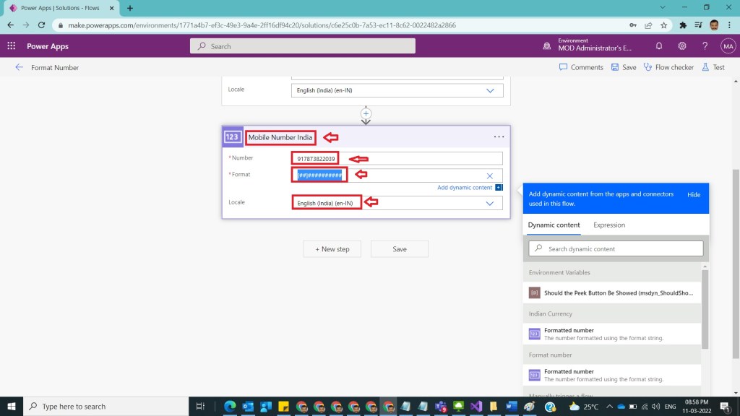
Task: Expand the English (India) Locale dropdown
Action: pos(489,203)
